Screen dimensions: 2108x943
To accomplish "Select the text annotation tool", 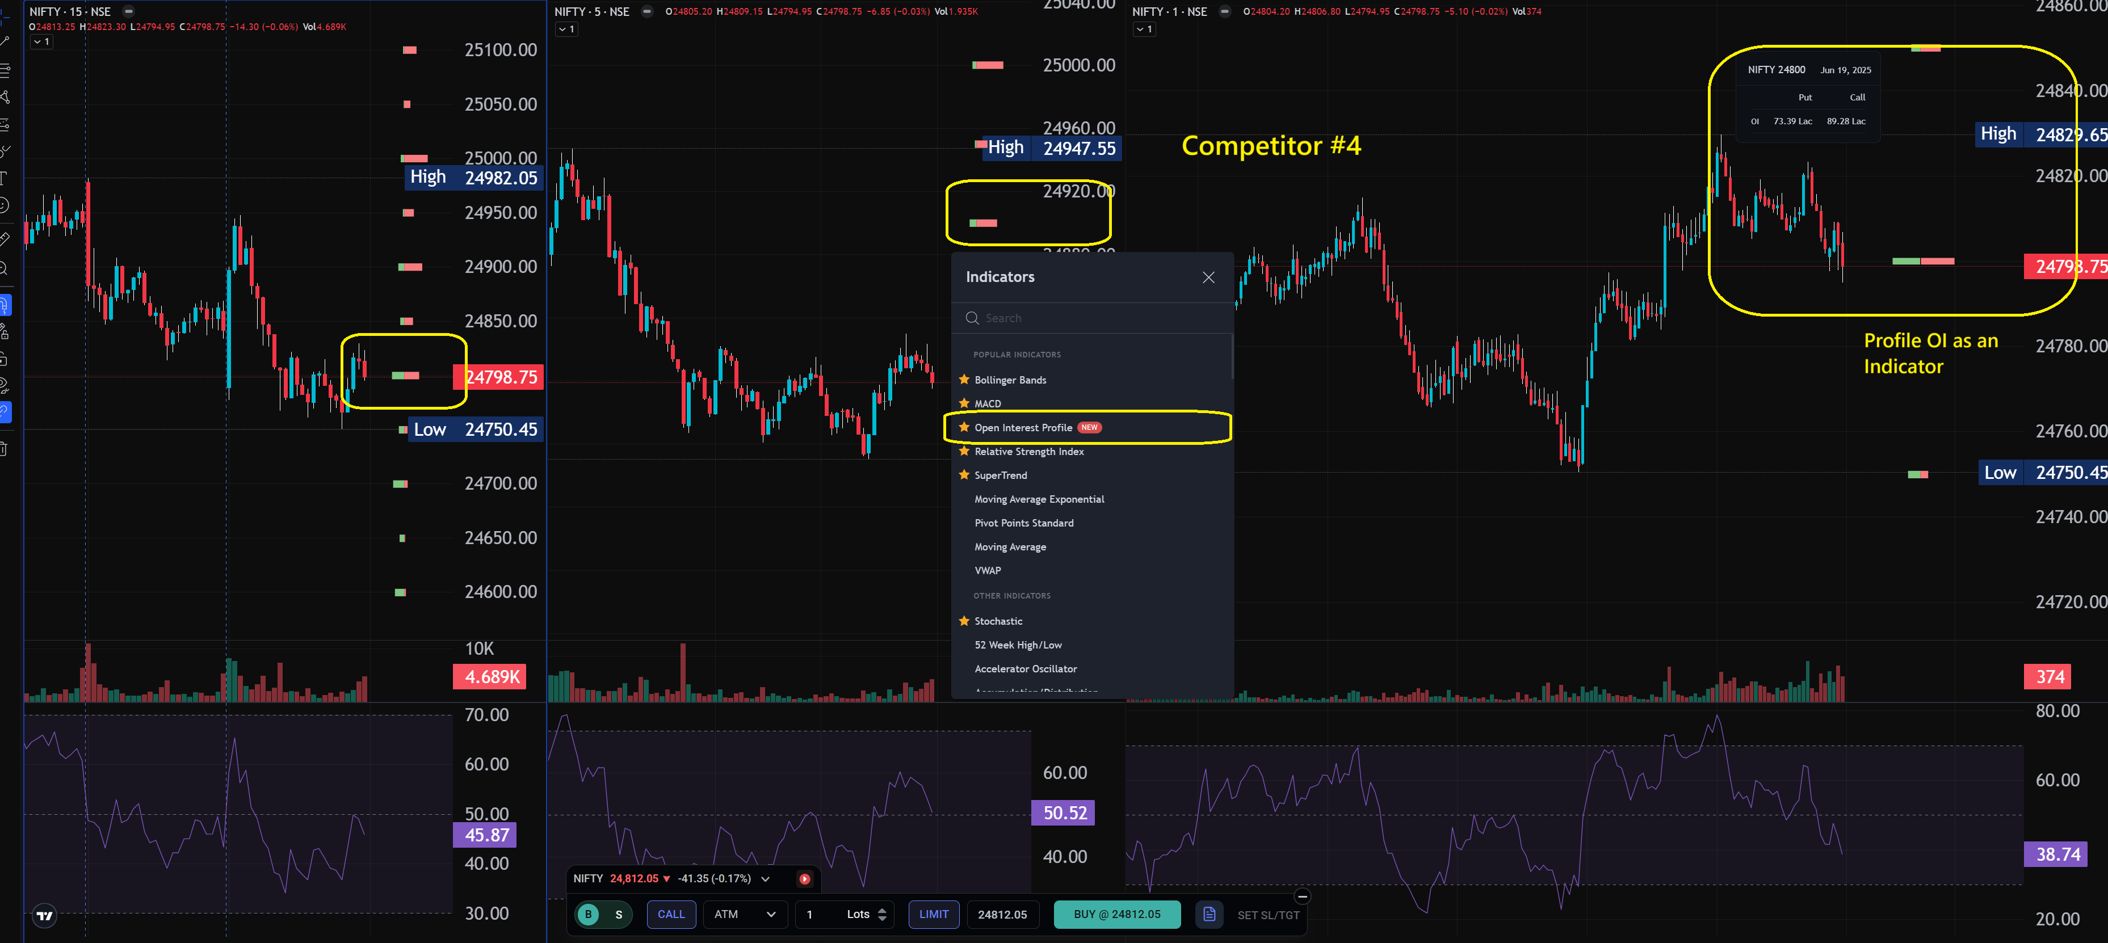I will [x=4, y=178].
